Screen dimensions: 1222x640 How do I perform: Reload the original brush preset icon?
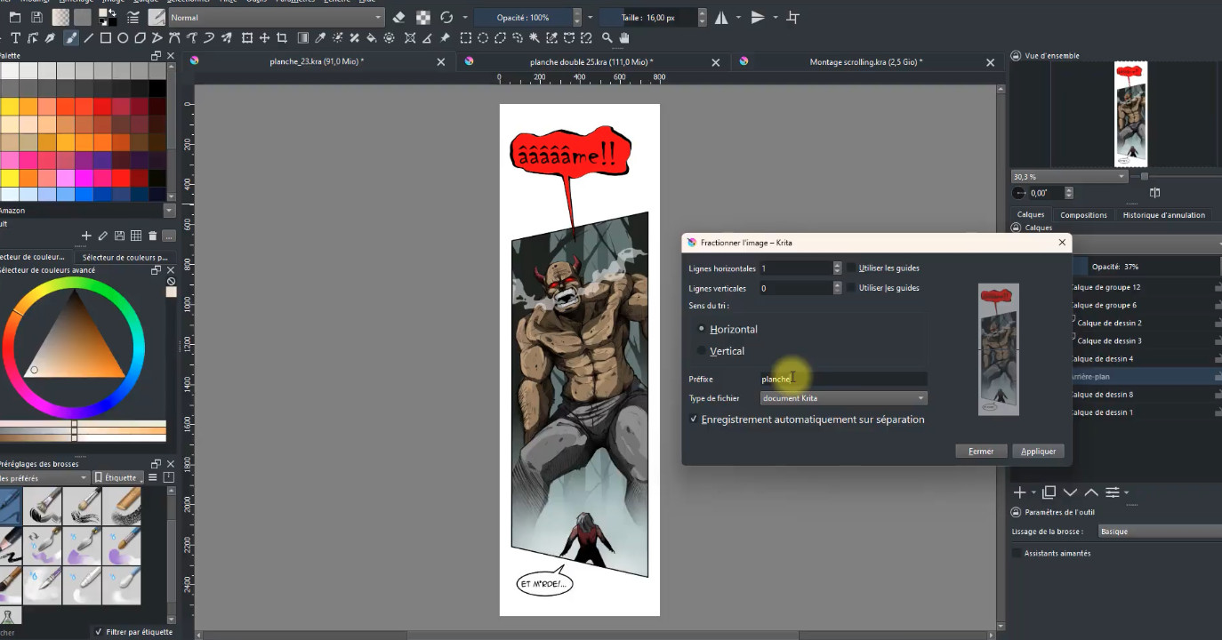click(x=446, y=18)
